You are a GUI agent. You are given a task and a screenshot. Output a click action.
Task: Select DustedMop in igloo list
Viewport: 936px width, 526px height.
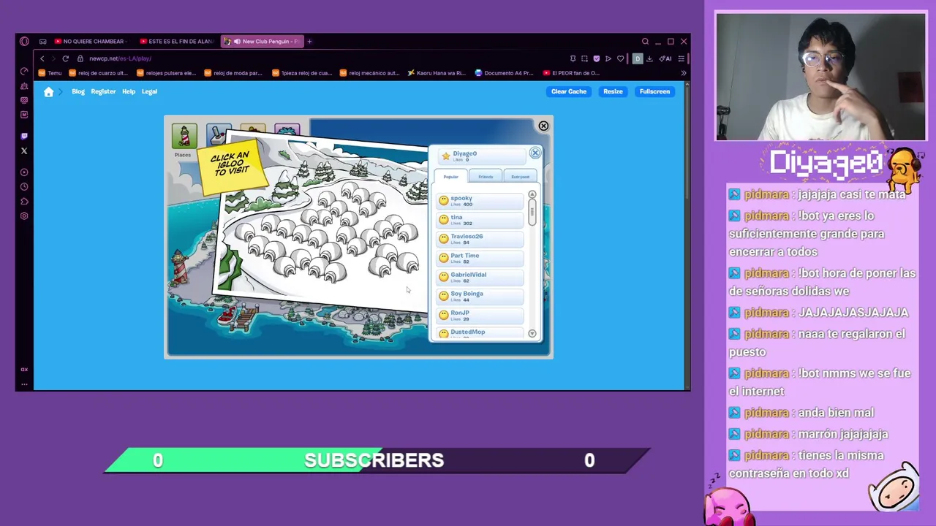(480, 332)
